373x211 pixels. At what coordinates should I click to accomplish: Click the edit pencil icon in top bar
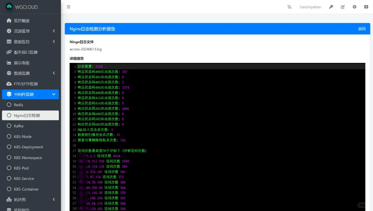tap(343, 7)
